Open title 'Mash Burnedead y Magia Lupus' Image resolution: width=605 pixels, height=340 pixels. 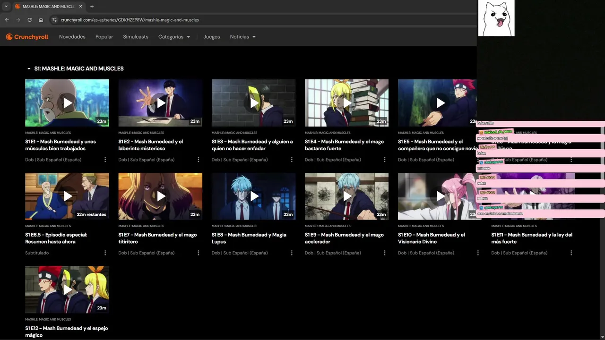coord(249,238)
